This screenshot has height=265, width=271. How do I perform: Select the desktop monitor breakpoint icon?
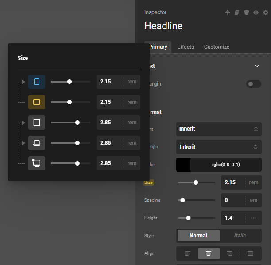[37, 163]
